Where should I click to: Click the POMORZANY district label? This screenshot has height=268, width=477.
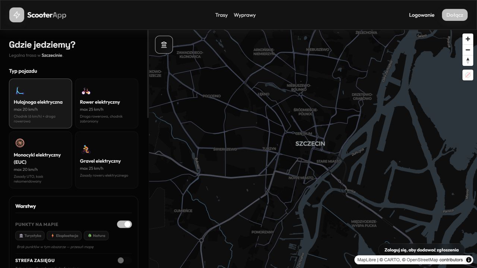pos(263,232)
